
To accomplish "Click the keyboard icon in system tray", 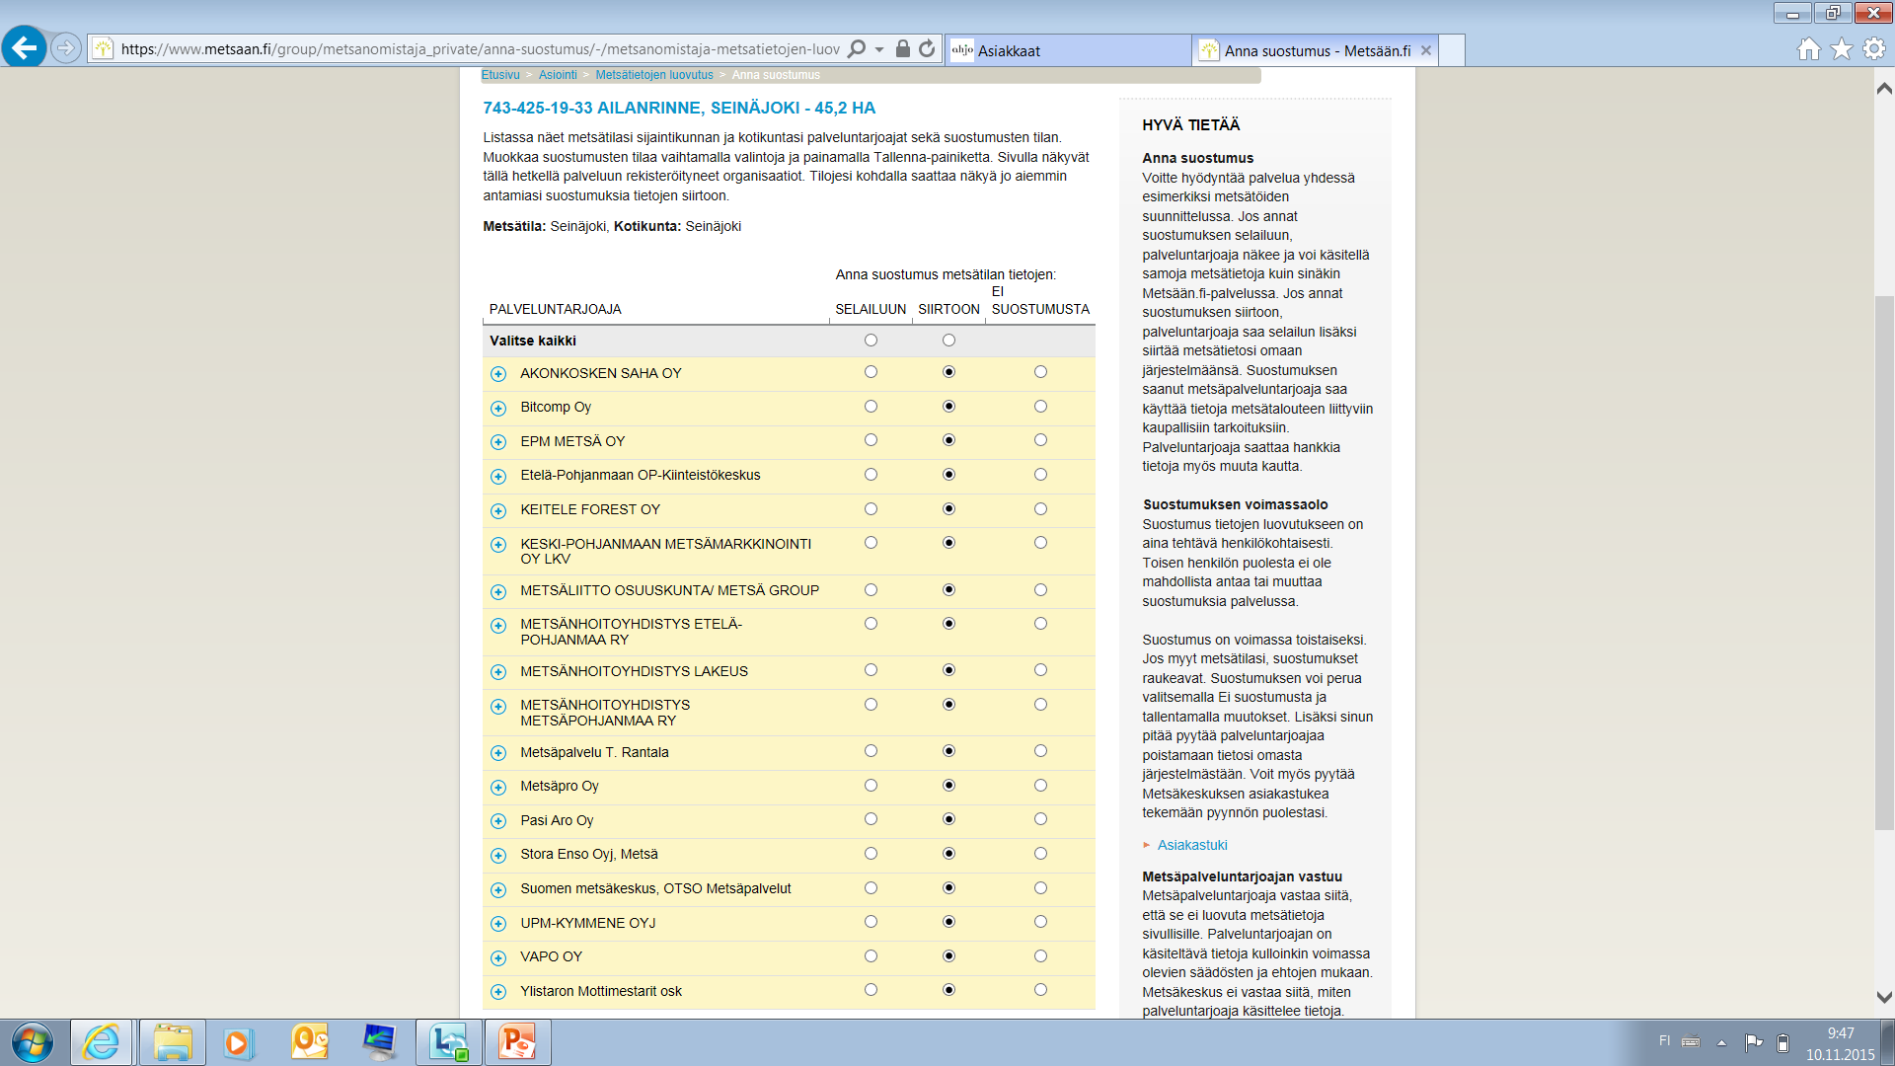I will click(x=1691, y=1041).
